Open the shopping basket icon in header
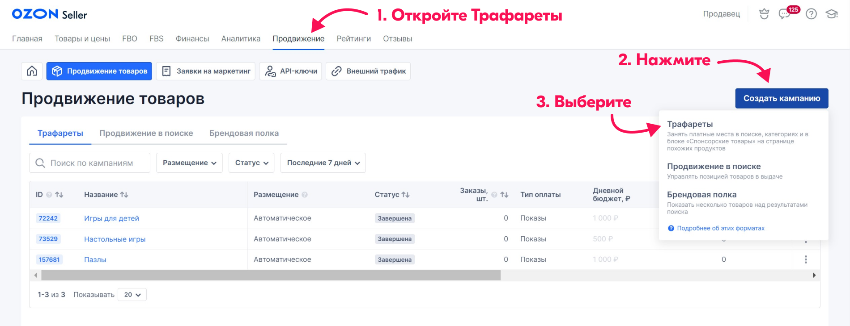Screen dimensions: 850x326 (x=764, y=14)
